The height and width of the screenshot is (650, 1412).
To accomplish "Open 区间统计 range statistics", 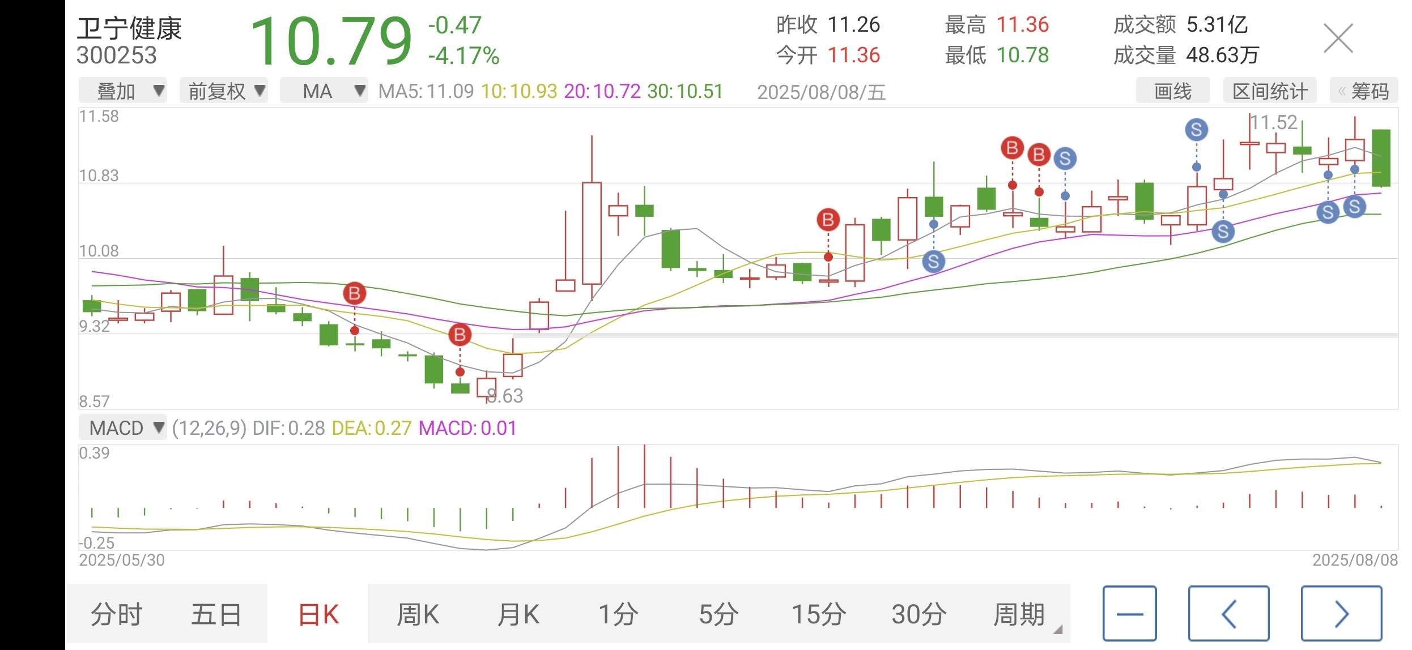I will click(1270, 91).
